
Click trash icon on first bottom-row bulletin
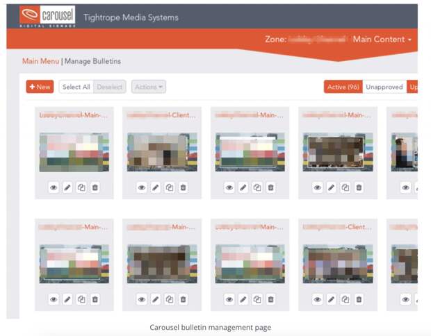click(x=95, y=299)
